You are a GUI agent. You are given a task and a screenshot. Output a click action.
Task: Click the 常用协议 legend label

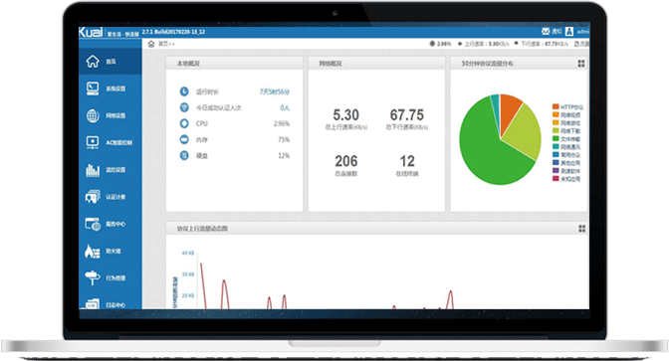[x=570, y=155]
